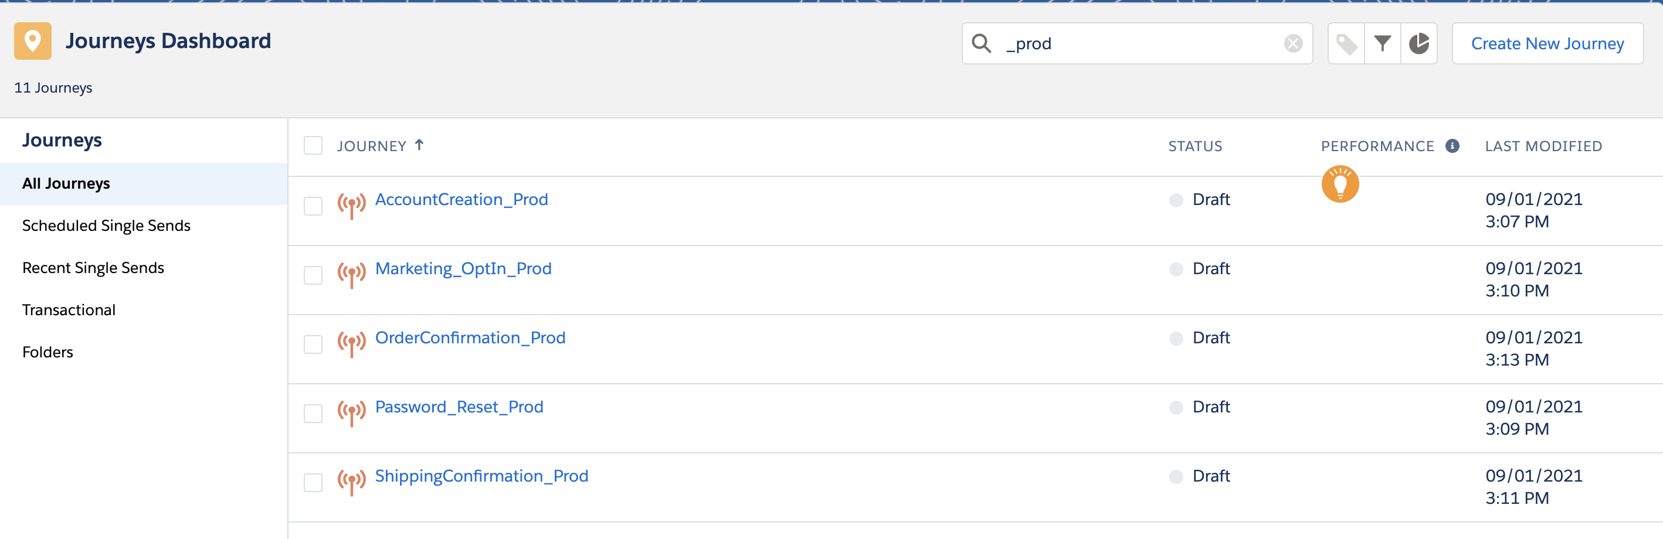Click the orange lightbulb tip icon
Viewport: 1663px width, 539px height.
click(x=1339, y=185)
